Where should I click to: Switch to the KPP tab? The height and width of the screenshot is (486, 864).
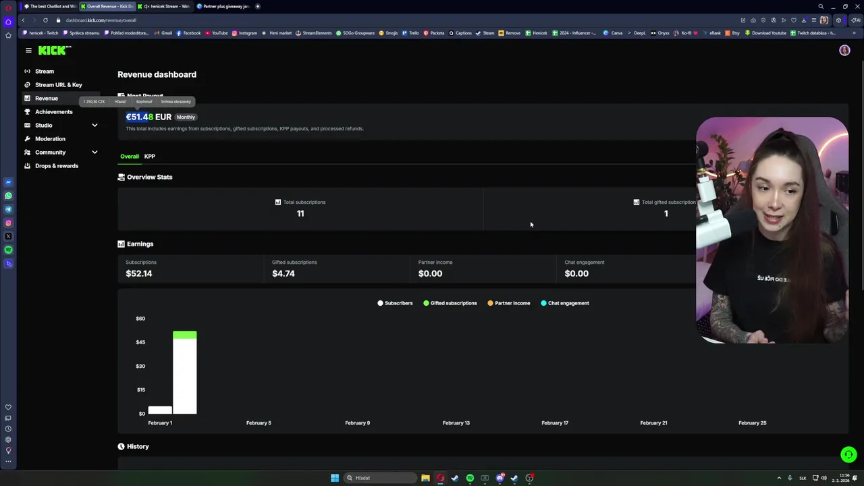(x=149, y=156)
